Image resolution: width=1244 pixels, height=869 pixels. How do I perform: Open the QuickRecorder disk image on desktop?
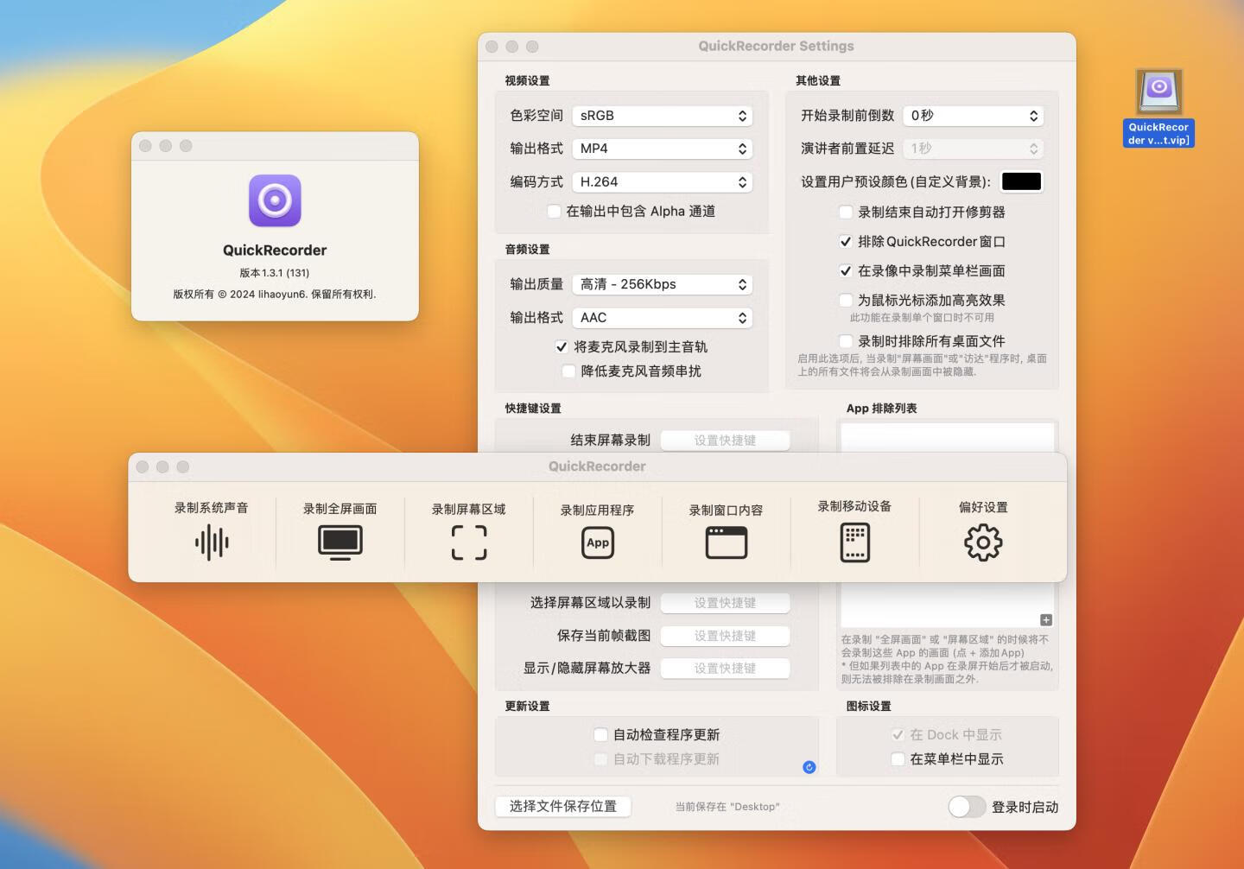pyautogui.click(x=1158, y=92)
